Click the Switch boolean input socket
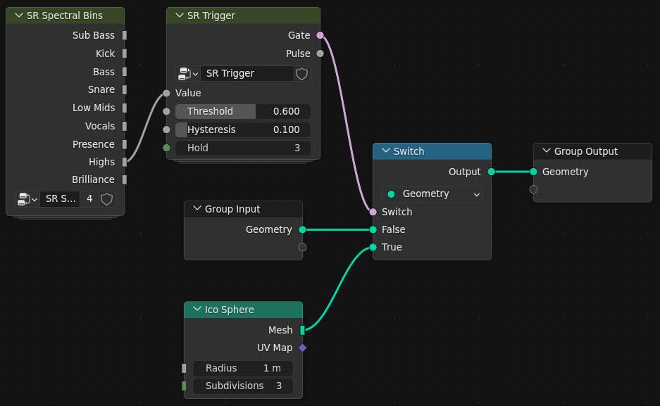Viewport: 660px width, 406px height. pos(373,212)
